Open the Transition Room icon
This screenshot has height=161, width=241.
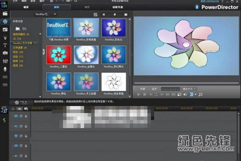click(x=5, y=53)
